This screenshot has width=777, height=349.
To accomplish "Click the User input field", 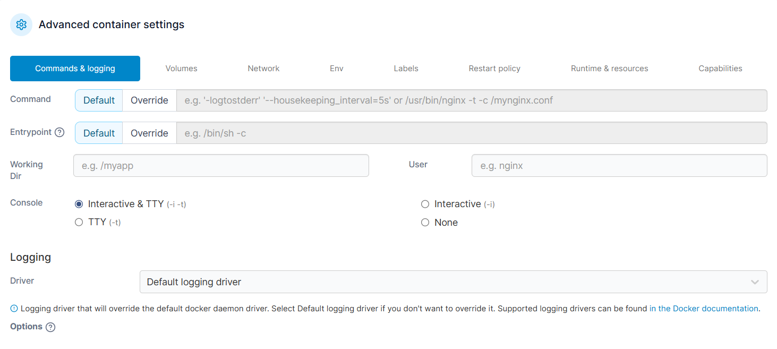I will click(619, 166).
